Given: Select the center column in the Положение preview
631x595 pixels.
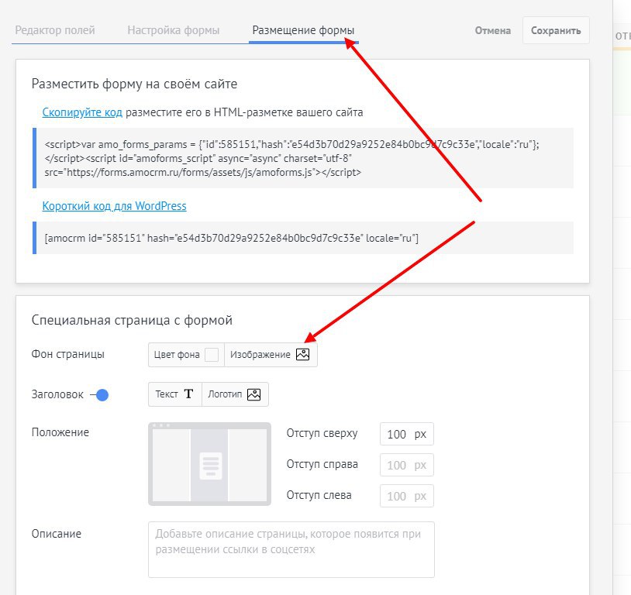Looking at the screenshot, I should (209, 465).
